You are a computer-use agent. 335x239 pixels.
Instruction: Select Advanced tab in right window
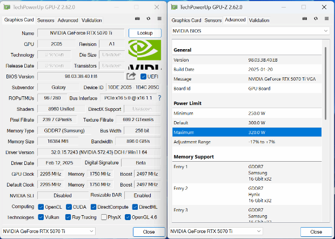coord(235,20)
